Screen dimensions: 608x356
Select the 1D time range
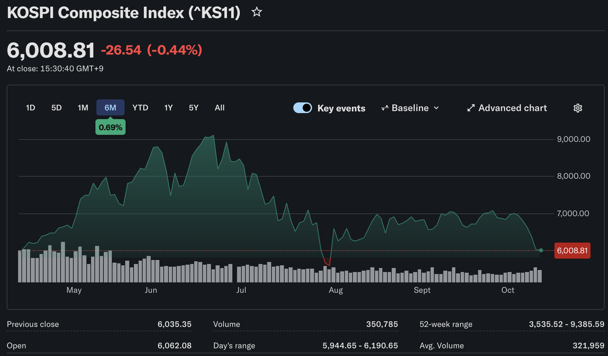pos(30,108)
